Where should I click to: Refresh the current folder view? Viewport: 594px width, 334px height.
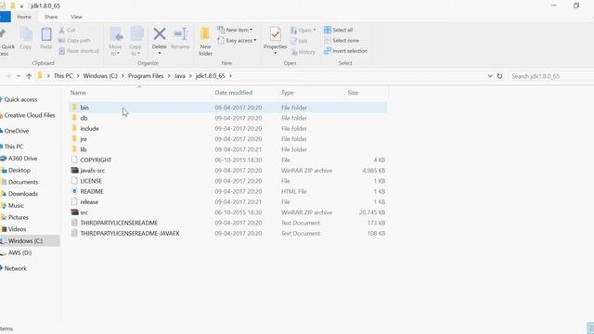click(x=499, y=76)
